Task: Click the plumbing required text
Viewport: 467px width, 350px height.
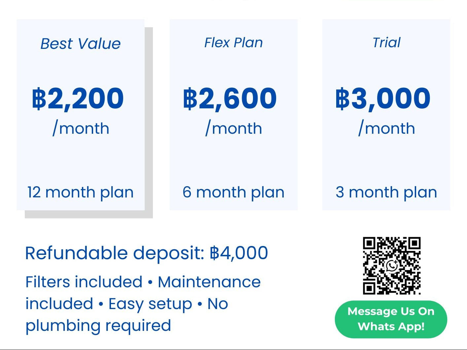Action: click(98, 326)
